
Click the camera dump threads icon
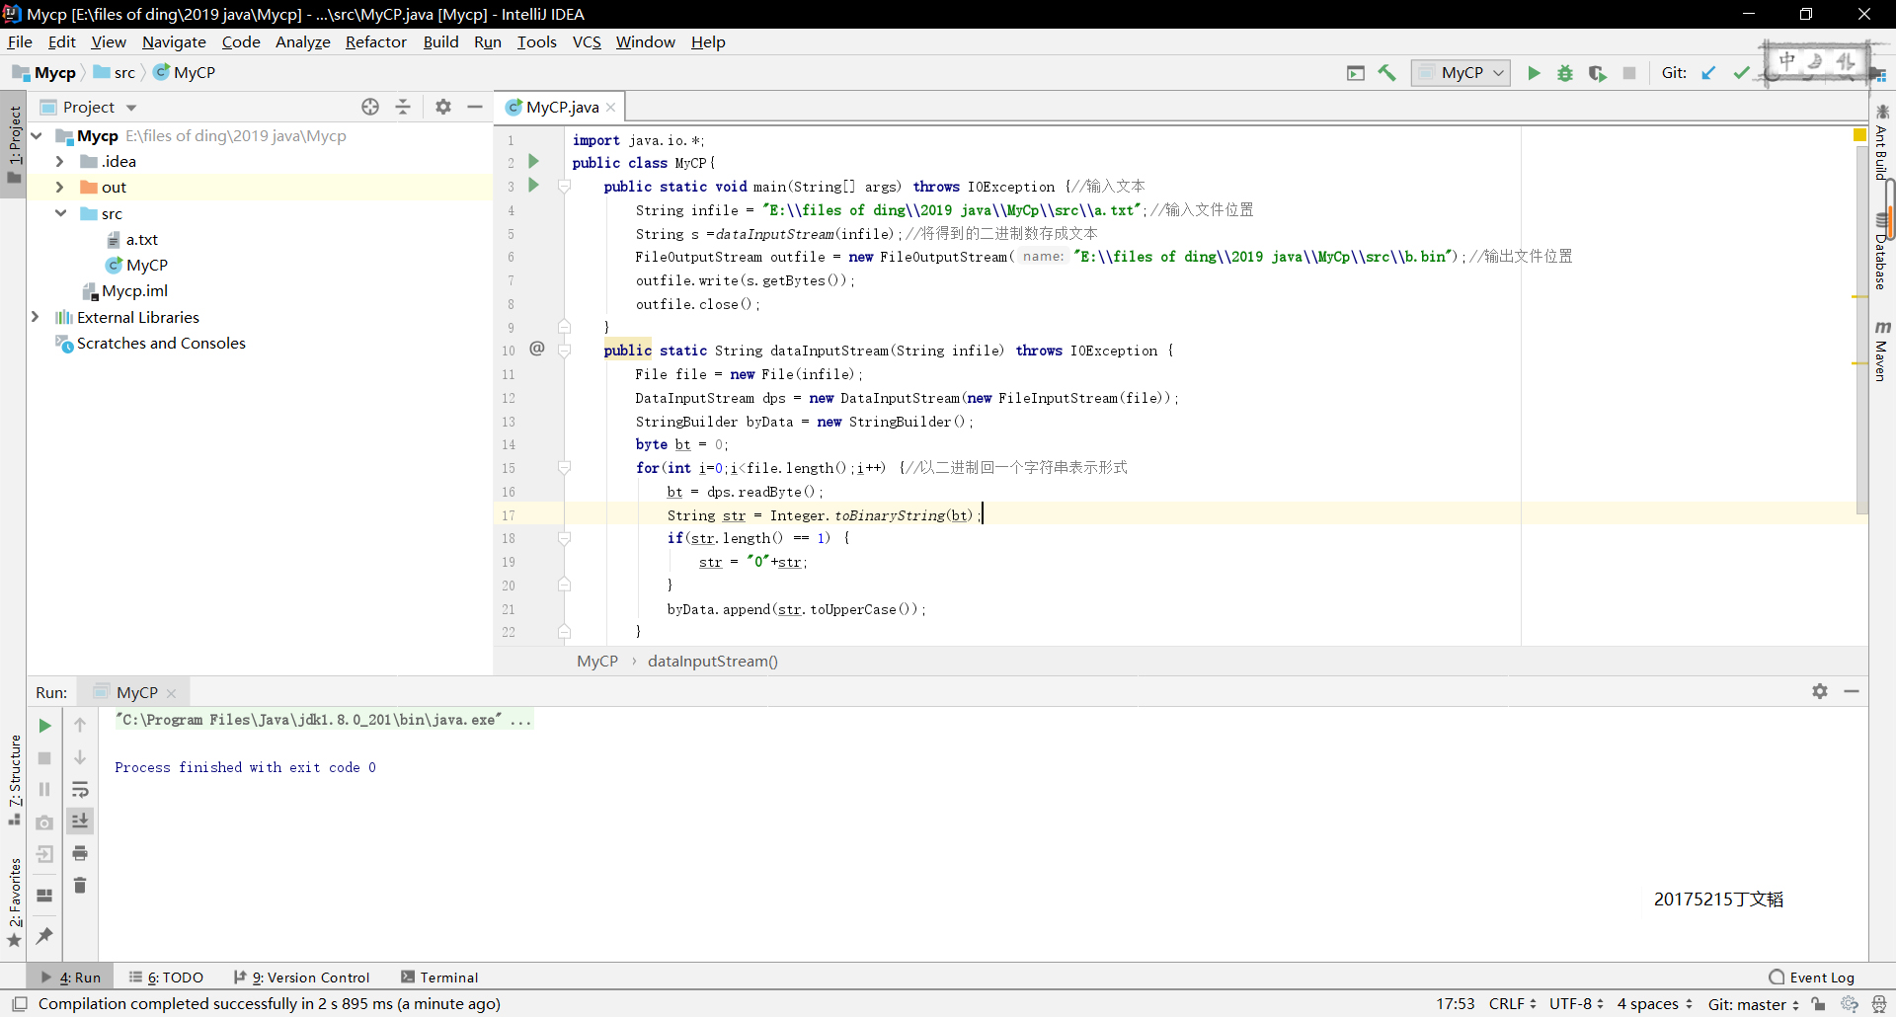[x=44, y=822]
